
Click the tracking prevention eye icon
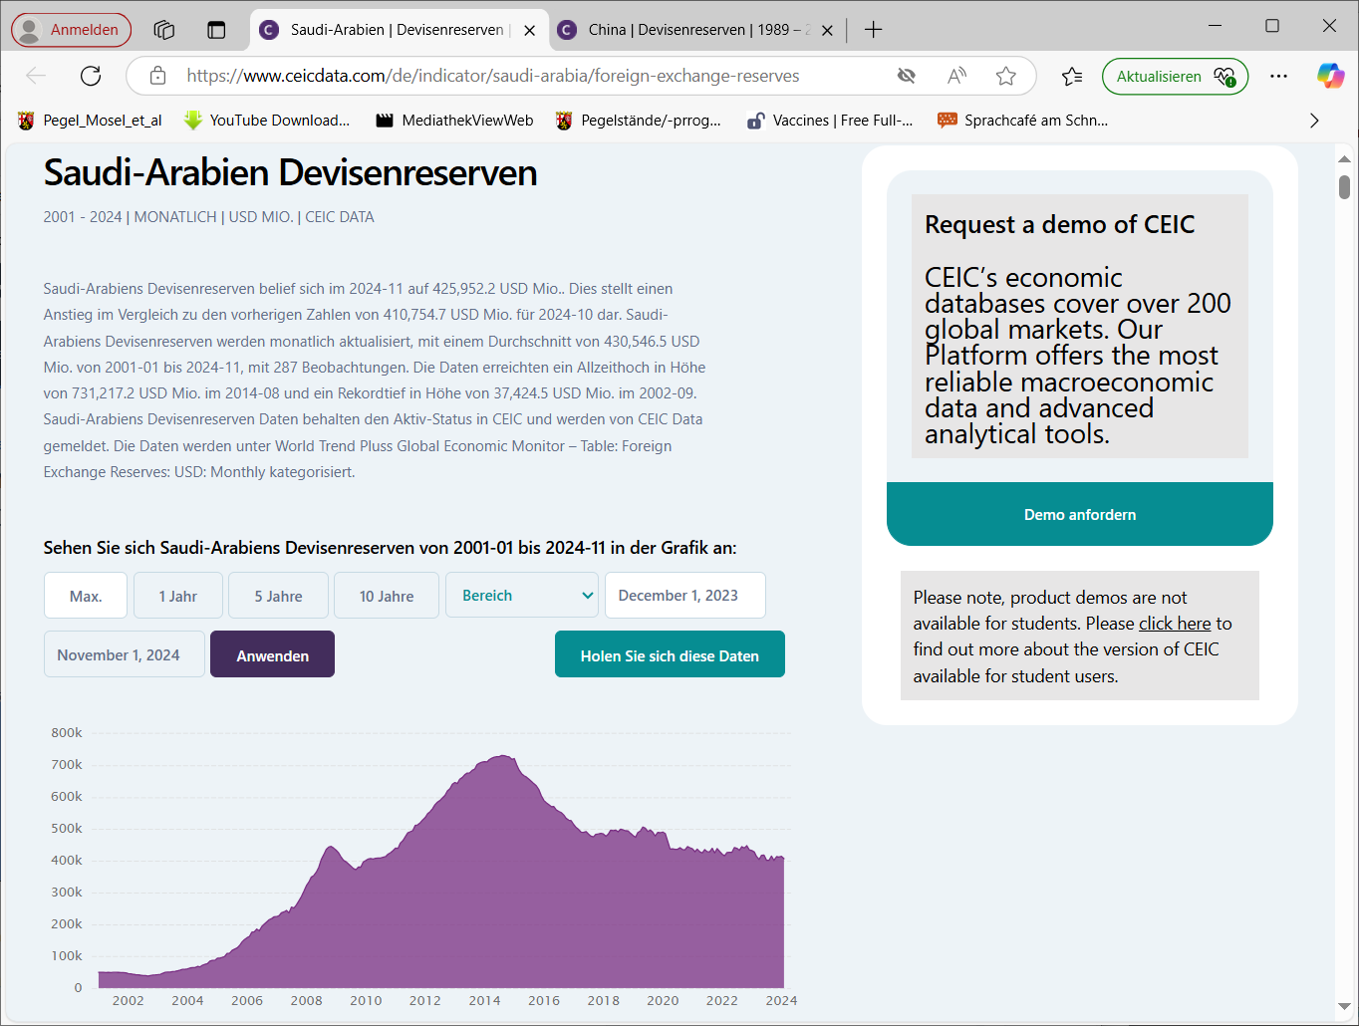[907, 76]
